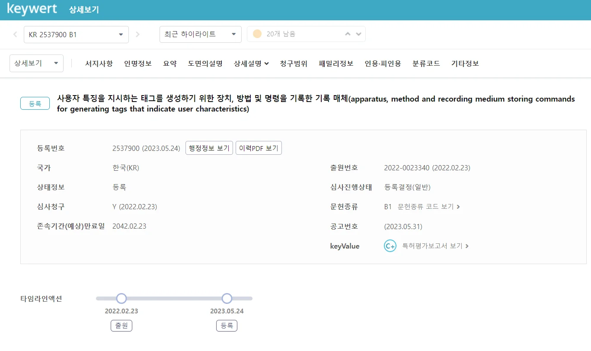591x351 pixels.
Task: Click the orange highlight color circle
Action: [257, 34]
